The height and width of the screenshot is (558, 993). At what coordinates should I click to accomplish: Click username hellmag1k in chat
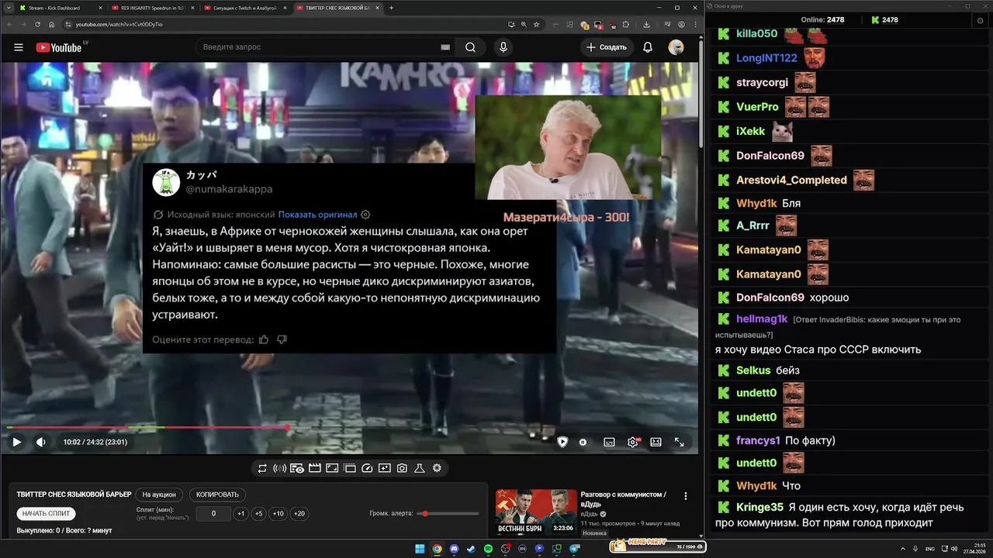(x=762, y=319)
